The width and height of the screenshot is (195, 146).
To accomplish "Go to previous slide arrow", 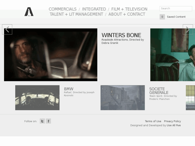I will click(7, 29).
